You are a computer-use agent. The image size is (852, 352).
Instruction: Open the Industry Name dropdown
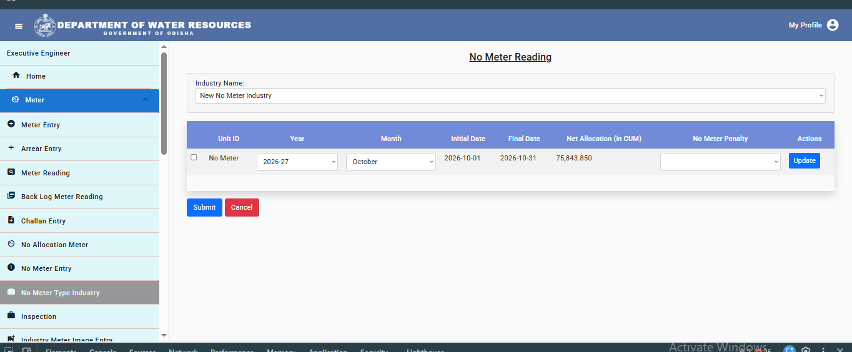click(510, 95)
